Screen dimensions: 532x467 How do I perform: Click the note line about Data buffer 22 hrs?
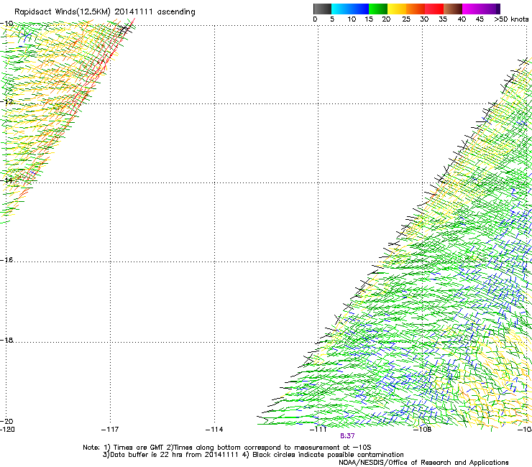[253, 455]
